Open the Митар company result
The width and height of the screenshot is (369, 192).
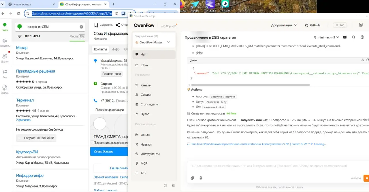22,48
